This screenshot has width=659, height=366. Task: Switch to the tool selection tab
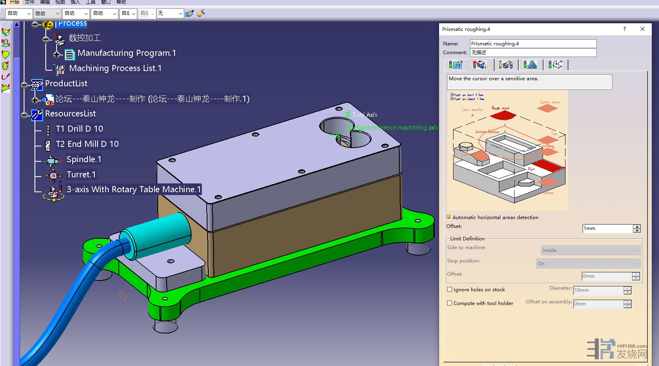point(506,65)
